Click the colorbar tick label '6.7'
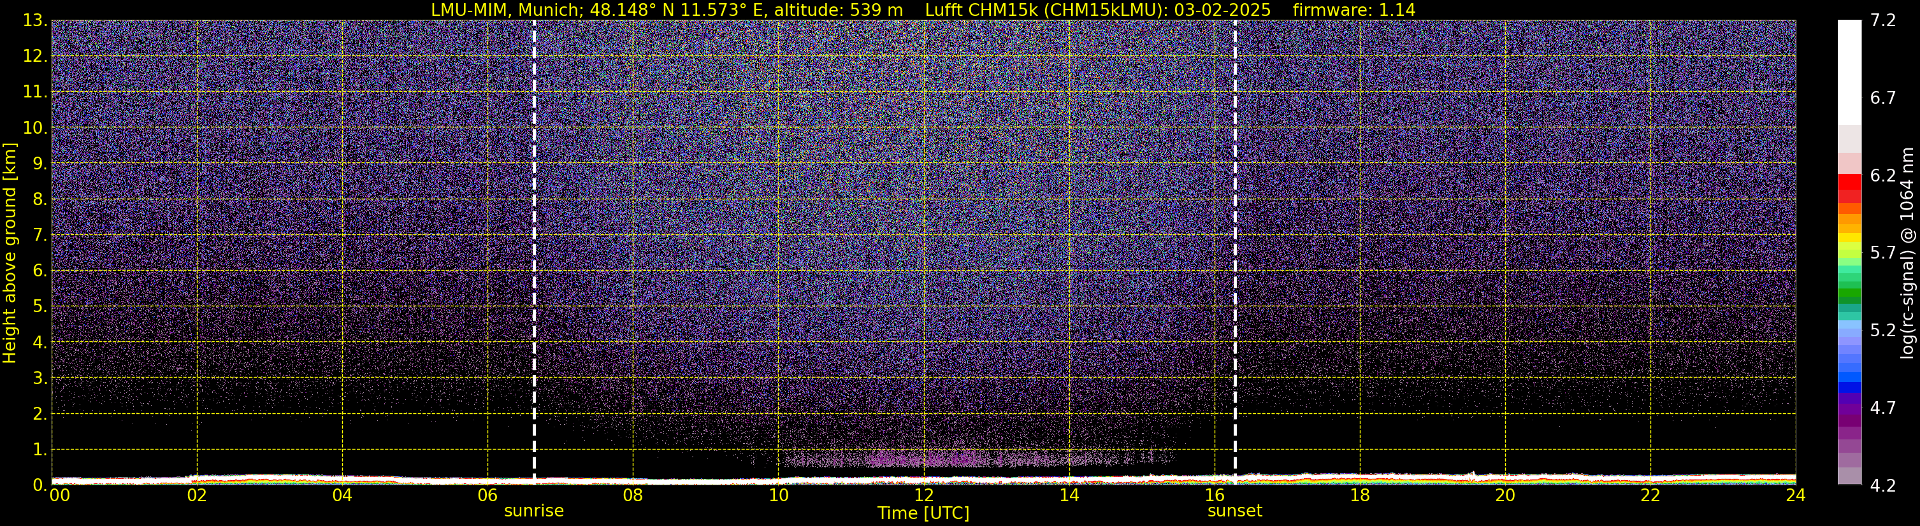Image resolution: width=1920 pixels, height=526 pixels. 1884,98
